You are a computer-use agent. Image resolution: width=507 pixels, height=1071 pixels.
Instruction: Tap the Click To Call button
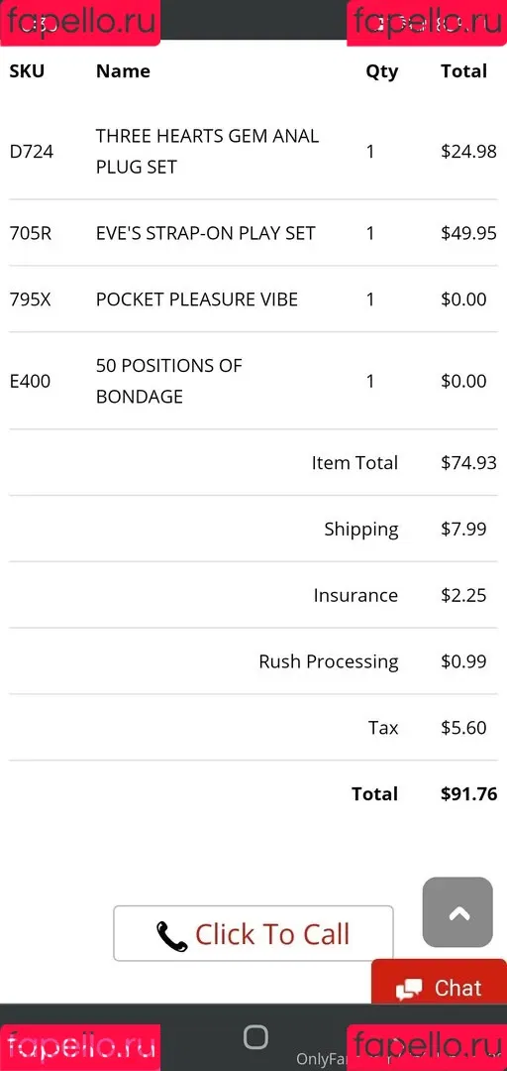tap(253, 933)
